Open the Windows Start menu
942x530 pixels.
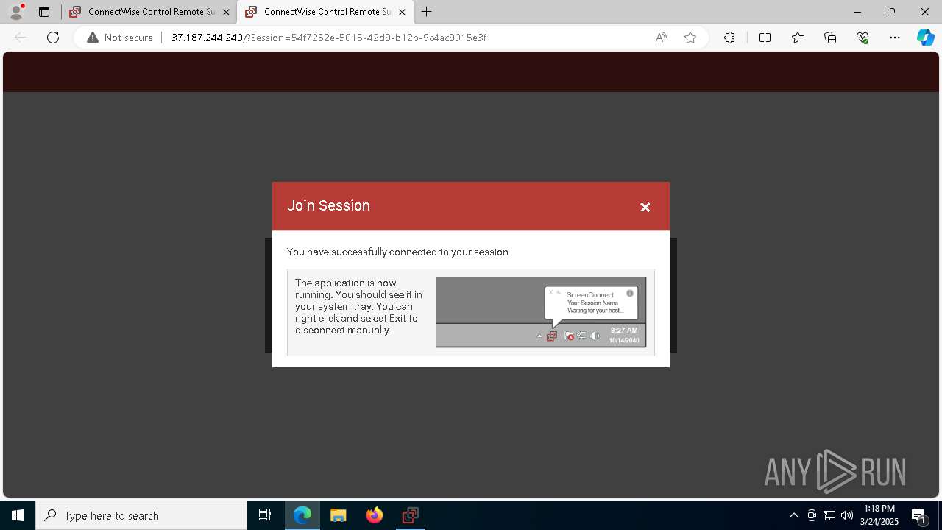pos(18,515)
